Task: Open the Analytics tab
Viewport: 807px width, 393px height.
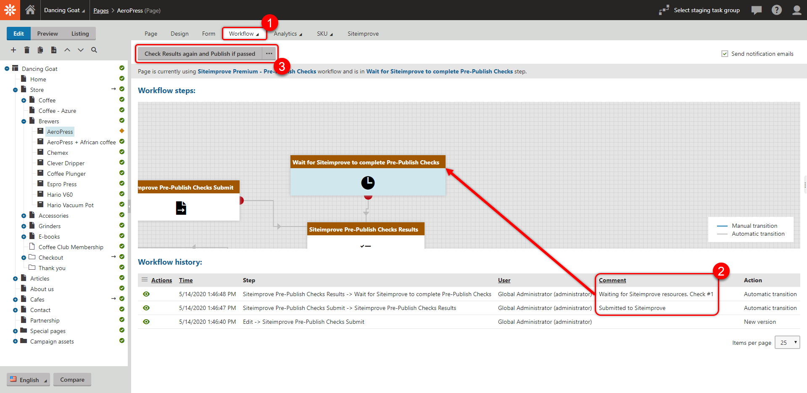Action: [288, 34]
